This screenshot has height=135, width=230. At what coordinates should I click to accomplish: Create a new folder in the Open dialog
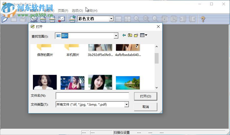coord(136,35)
